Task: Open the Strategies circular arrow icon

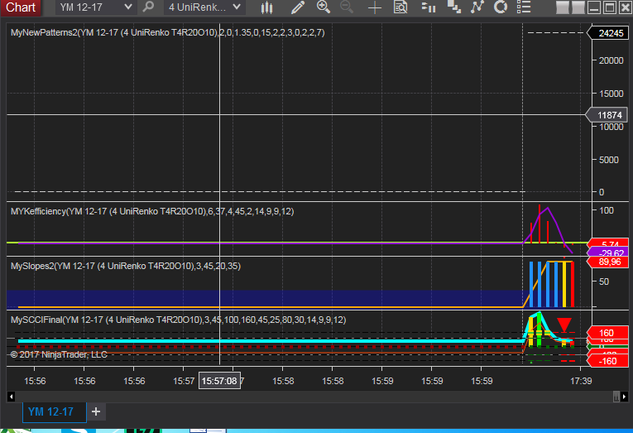Action: coord(501,7)
